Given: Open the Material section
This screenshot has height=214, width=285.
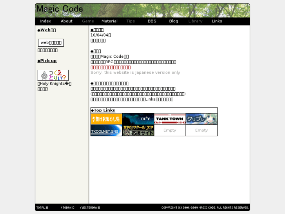Looking at the screenshot, I should (x=109, y=21).
